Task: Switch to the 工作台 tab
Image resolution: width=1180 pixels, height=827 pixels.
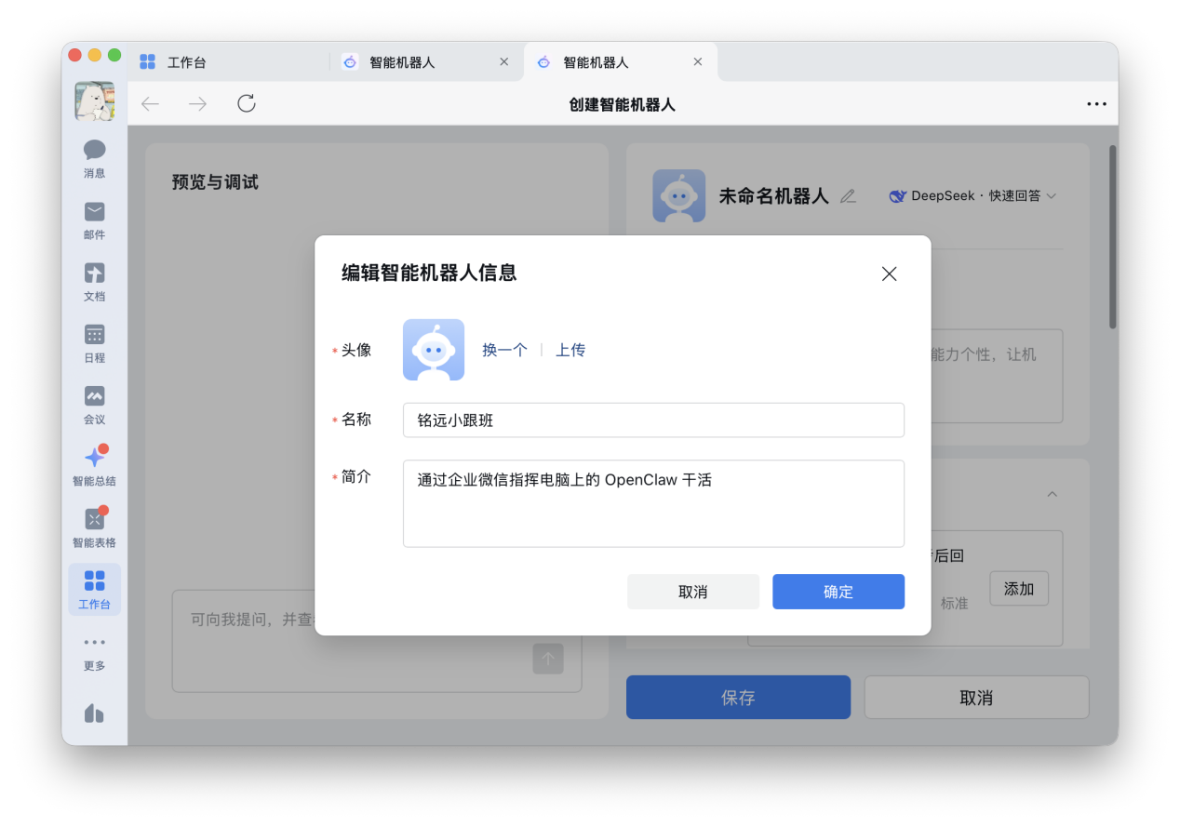Action: (x=186, y=60)
